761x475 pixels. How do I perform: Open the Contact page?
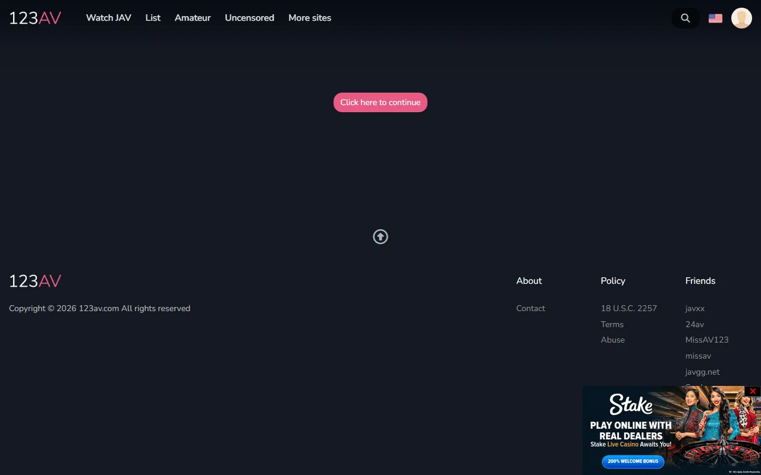tap(530, 308)
